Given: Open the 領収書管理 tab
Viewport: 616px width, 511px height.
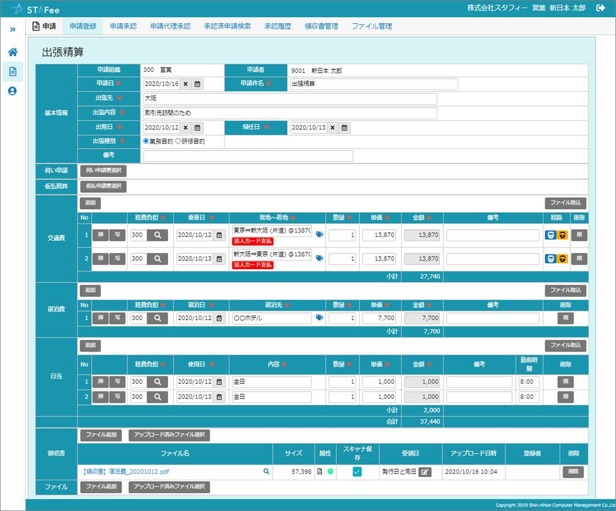Looking at the screenshot, I should [321, 26].
